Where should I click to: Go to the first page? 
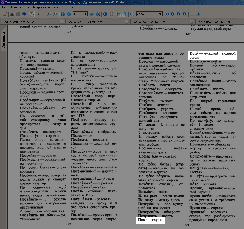tap(63, 14)
